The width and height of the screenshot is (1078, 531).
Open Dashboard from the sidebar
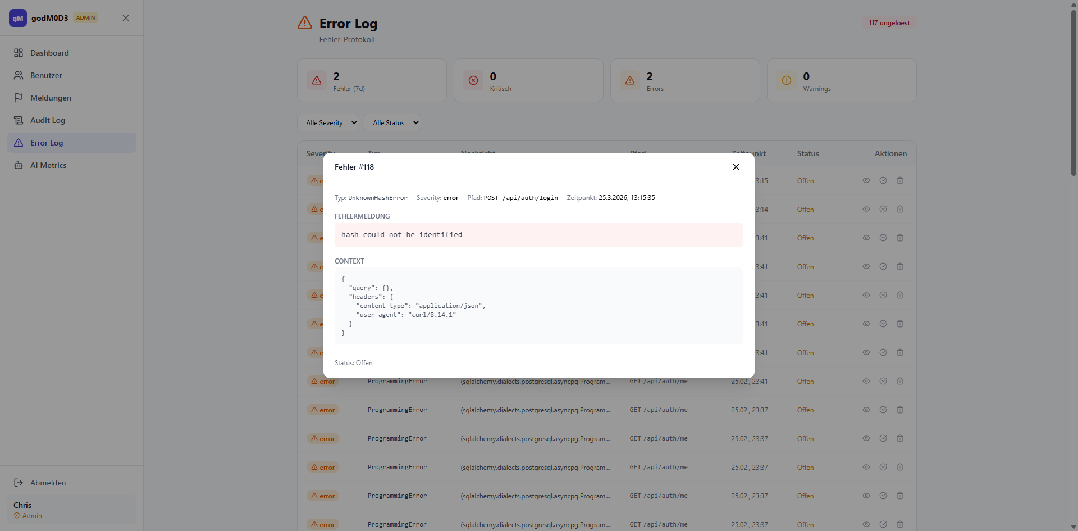[x=49, y=53]
